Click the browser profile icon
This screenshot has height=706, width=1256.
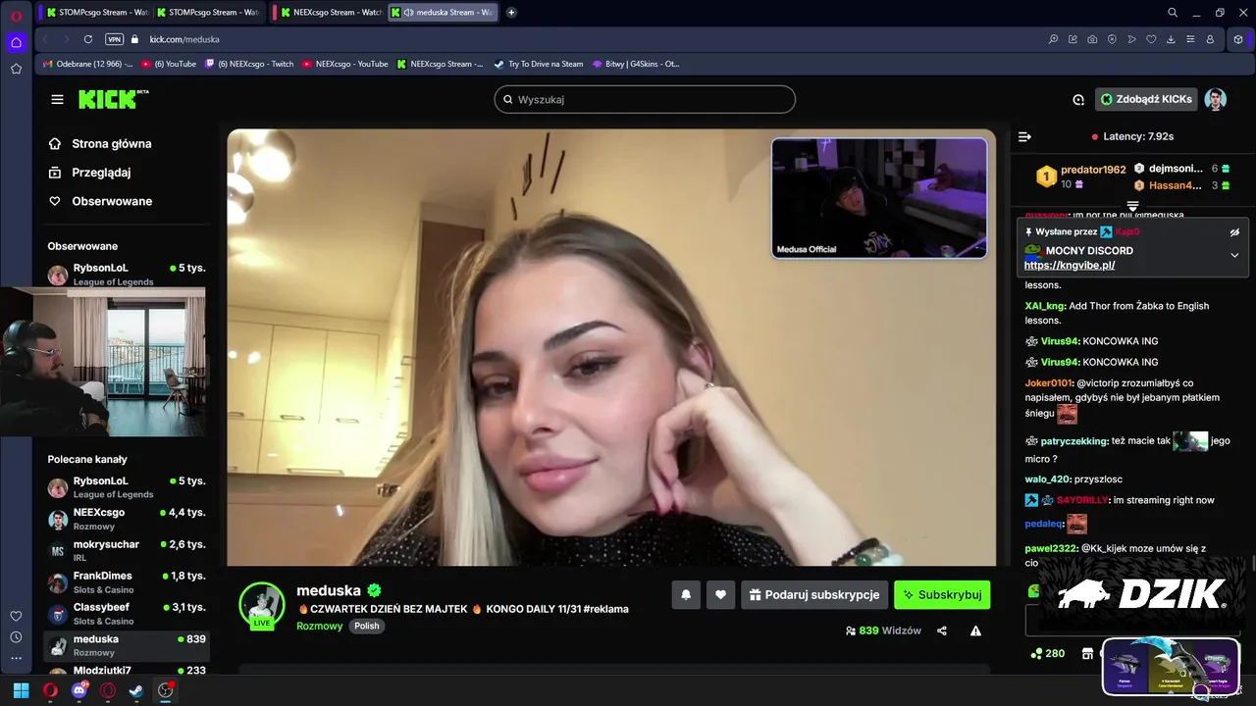(x=1210, y=39)
